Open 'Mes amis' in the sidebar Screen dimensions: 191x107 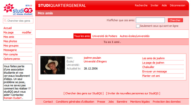pos(9,37)
